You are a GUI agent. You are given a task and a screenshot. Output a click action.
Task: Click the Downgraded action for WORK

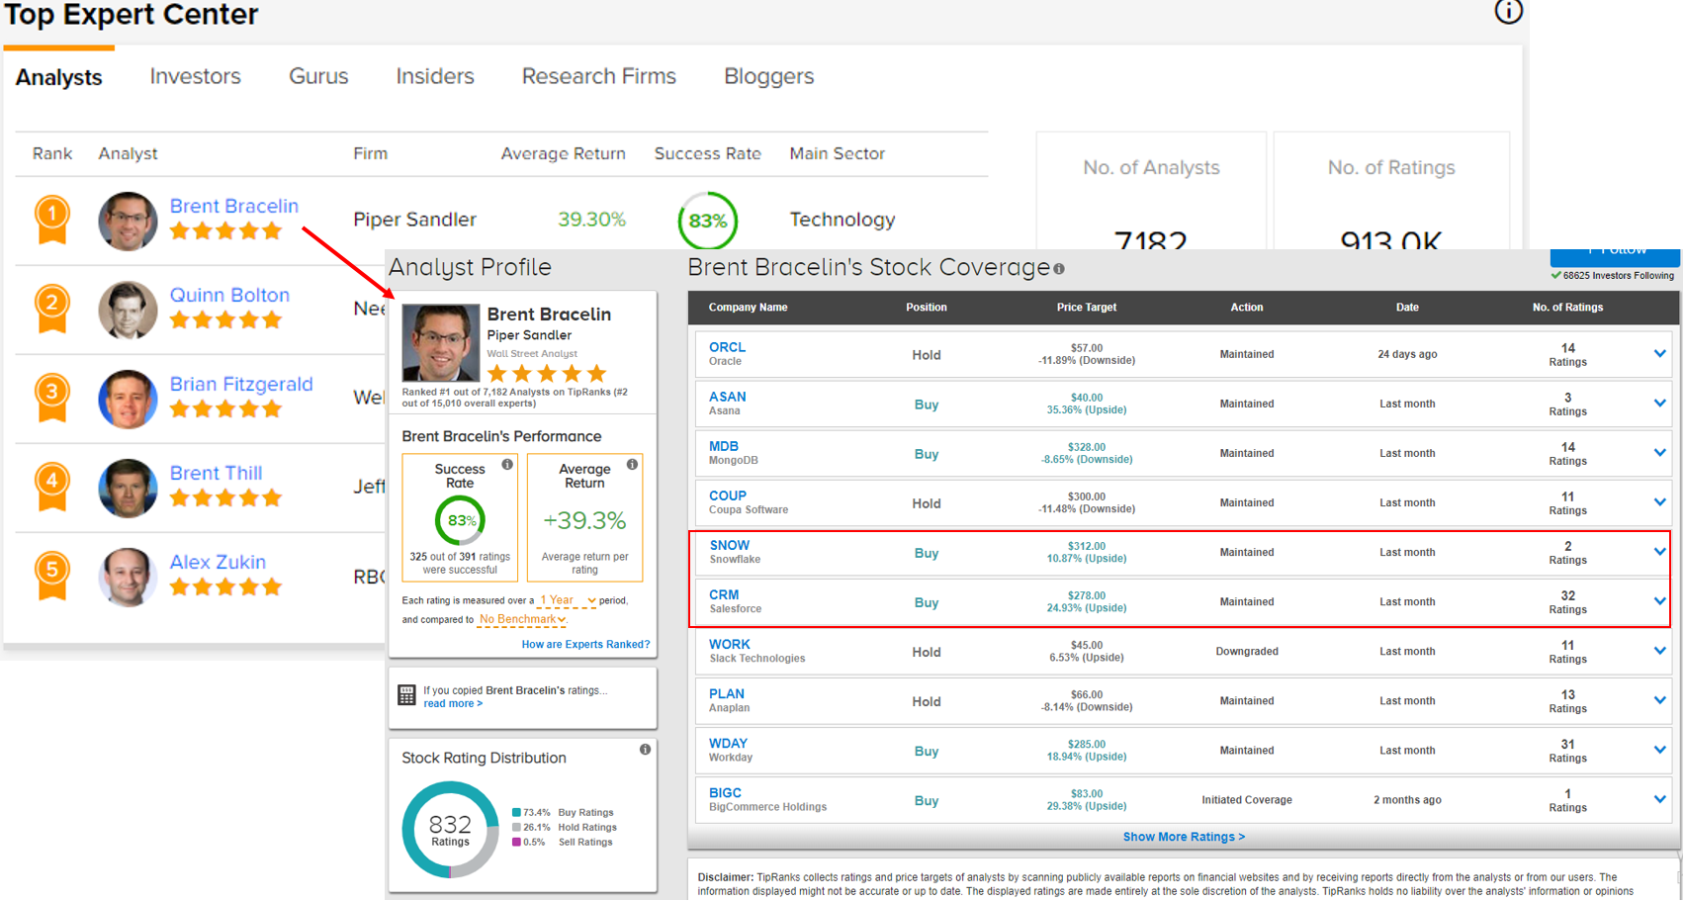(1246, 651)
